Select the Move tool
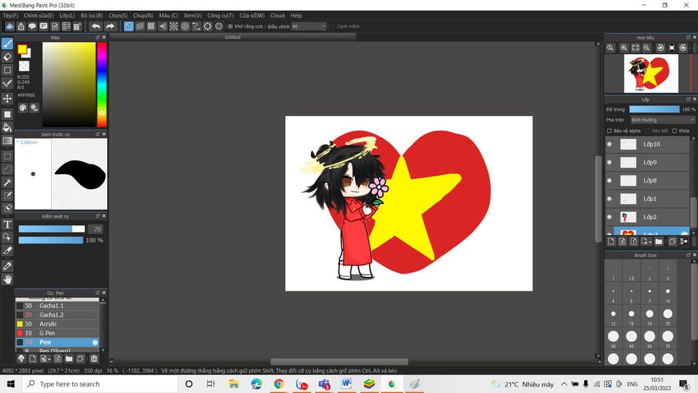Image resolution: width=698 pixels, height=393 pixels. [7, 98]
